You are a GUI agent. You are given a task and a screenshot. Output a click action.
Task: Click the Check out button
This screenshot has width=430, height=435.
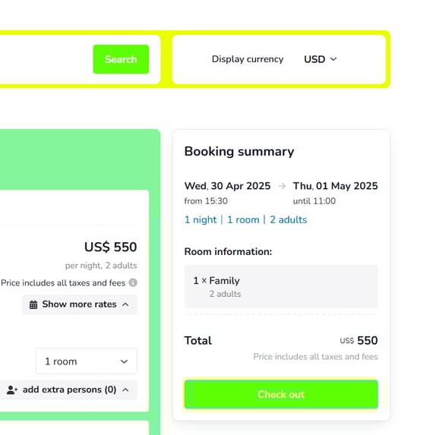point(281,394)
